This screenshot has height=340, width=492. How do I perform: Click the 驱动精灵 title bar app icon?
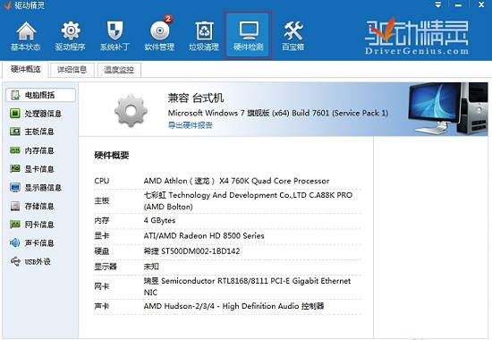[7, 5]
